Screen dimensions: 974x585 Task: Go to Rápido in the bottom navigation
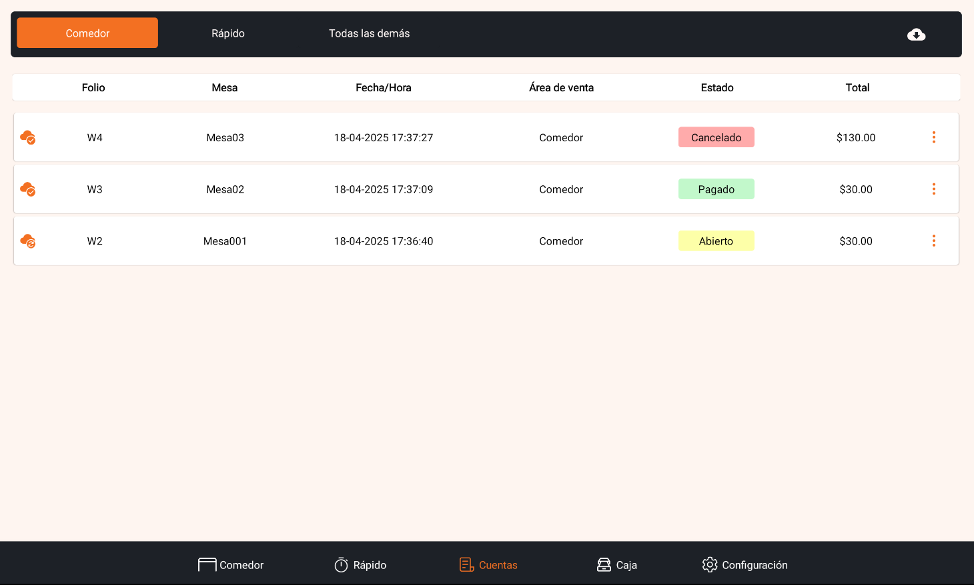point(360,565)
